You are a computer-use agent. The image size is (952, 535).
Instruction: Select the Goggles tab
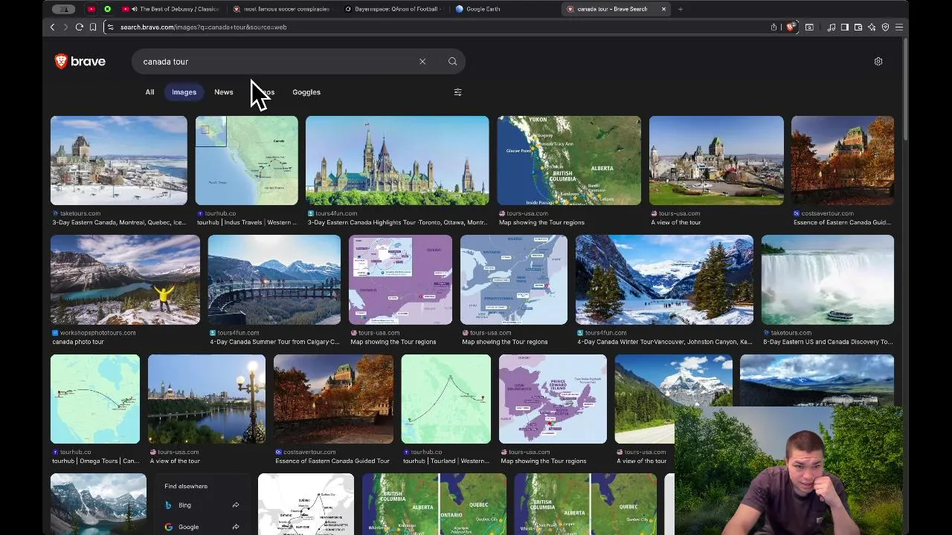point(306,92)
